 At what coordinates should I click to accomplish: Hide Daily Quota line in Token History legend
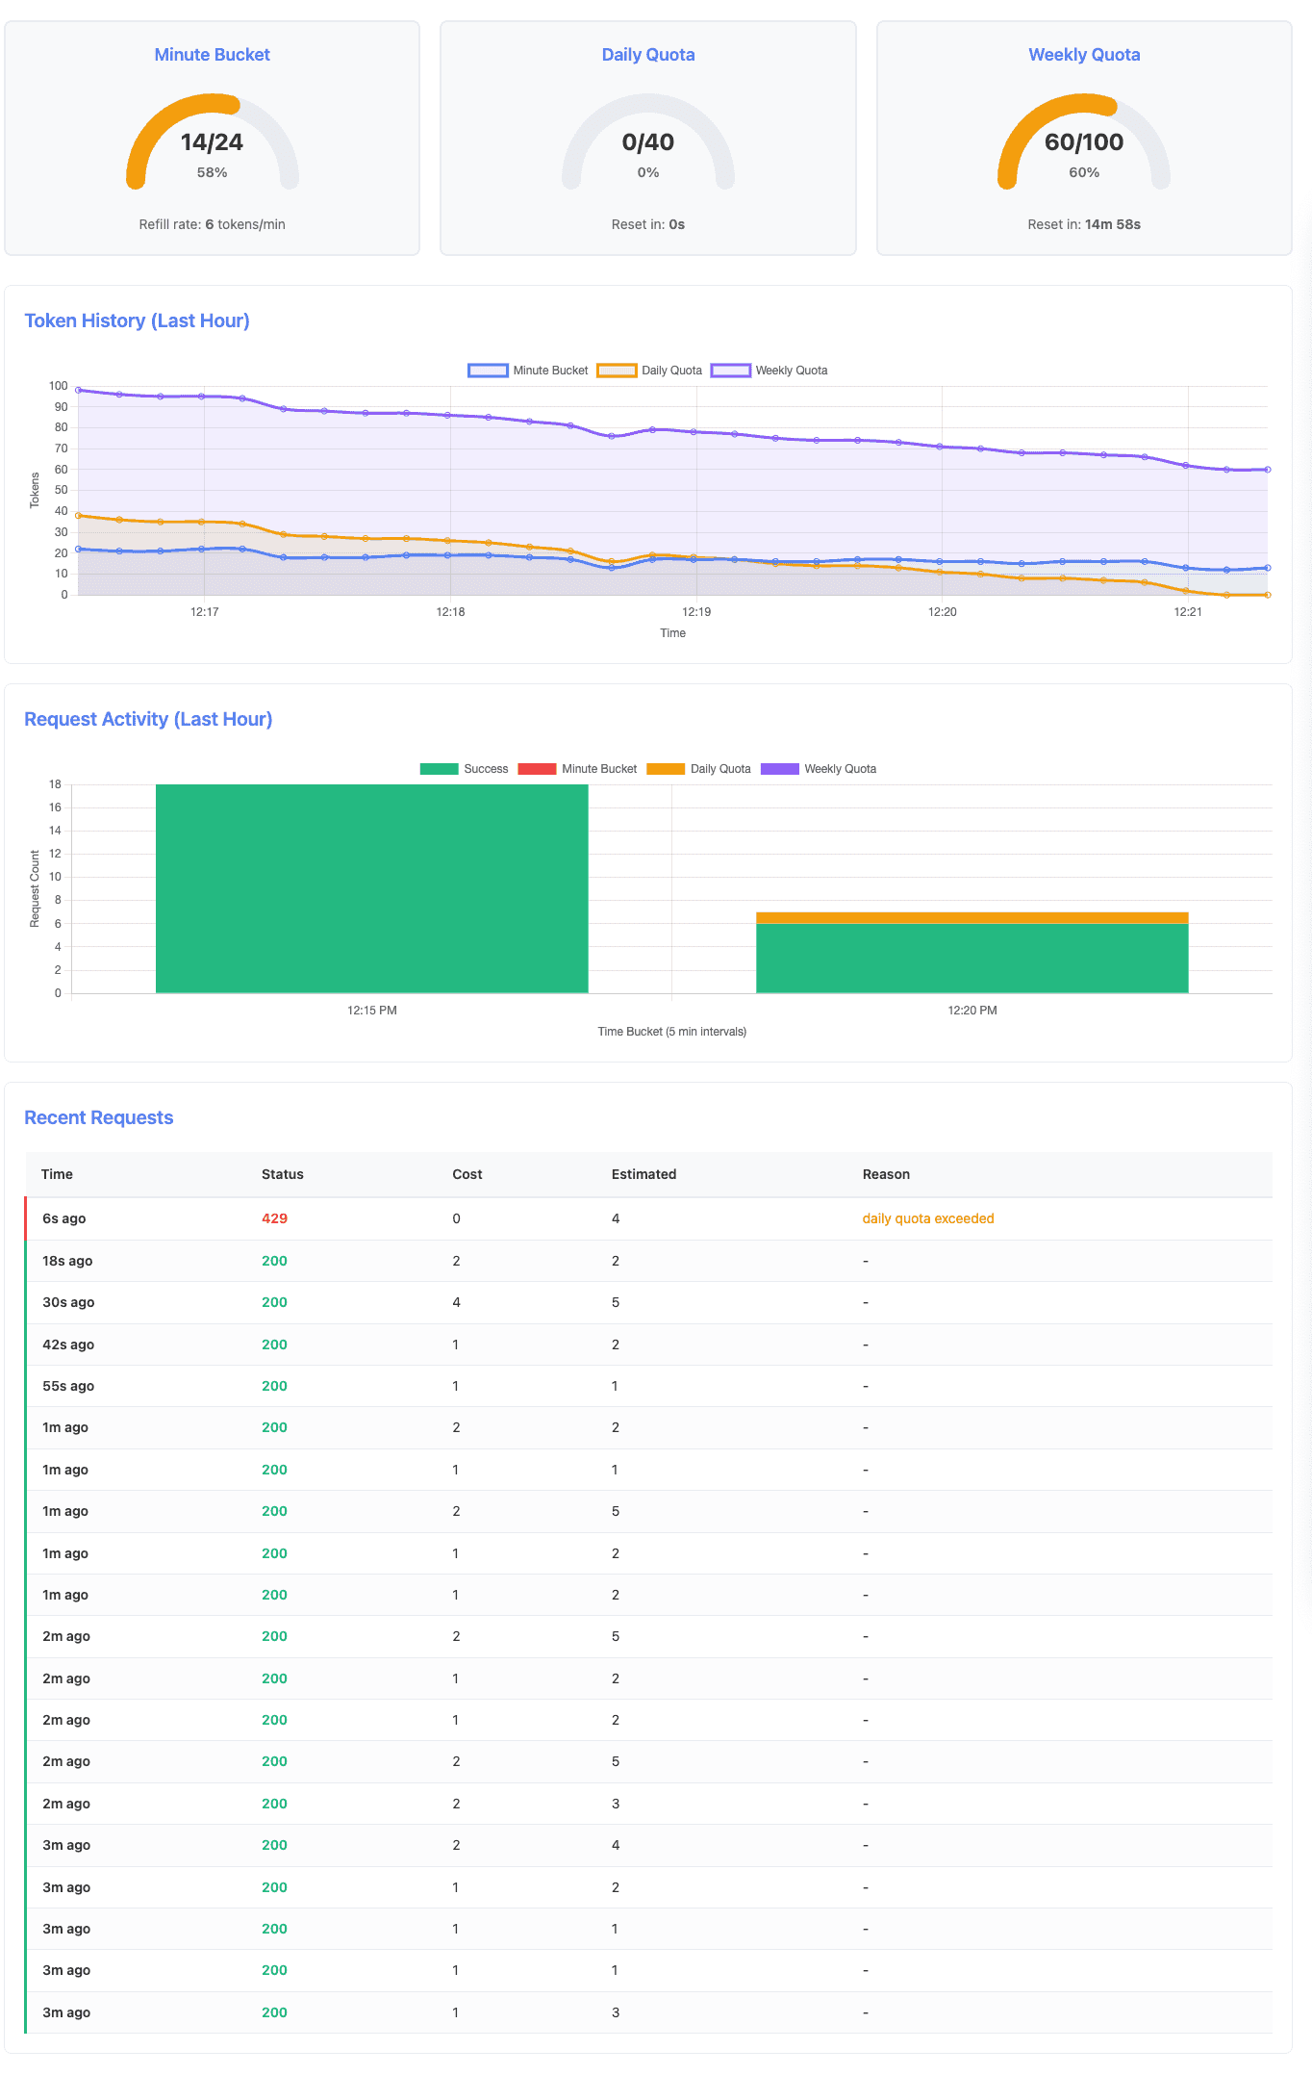tap(649, 371)
